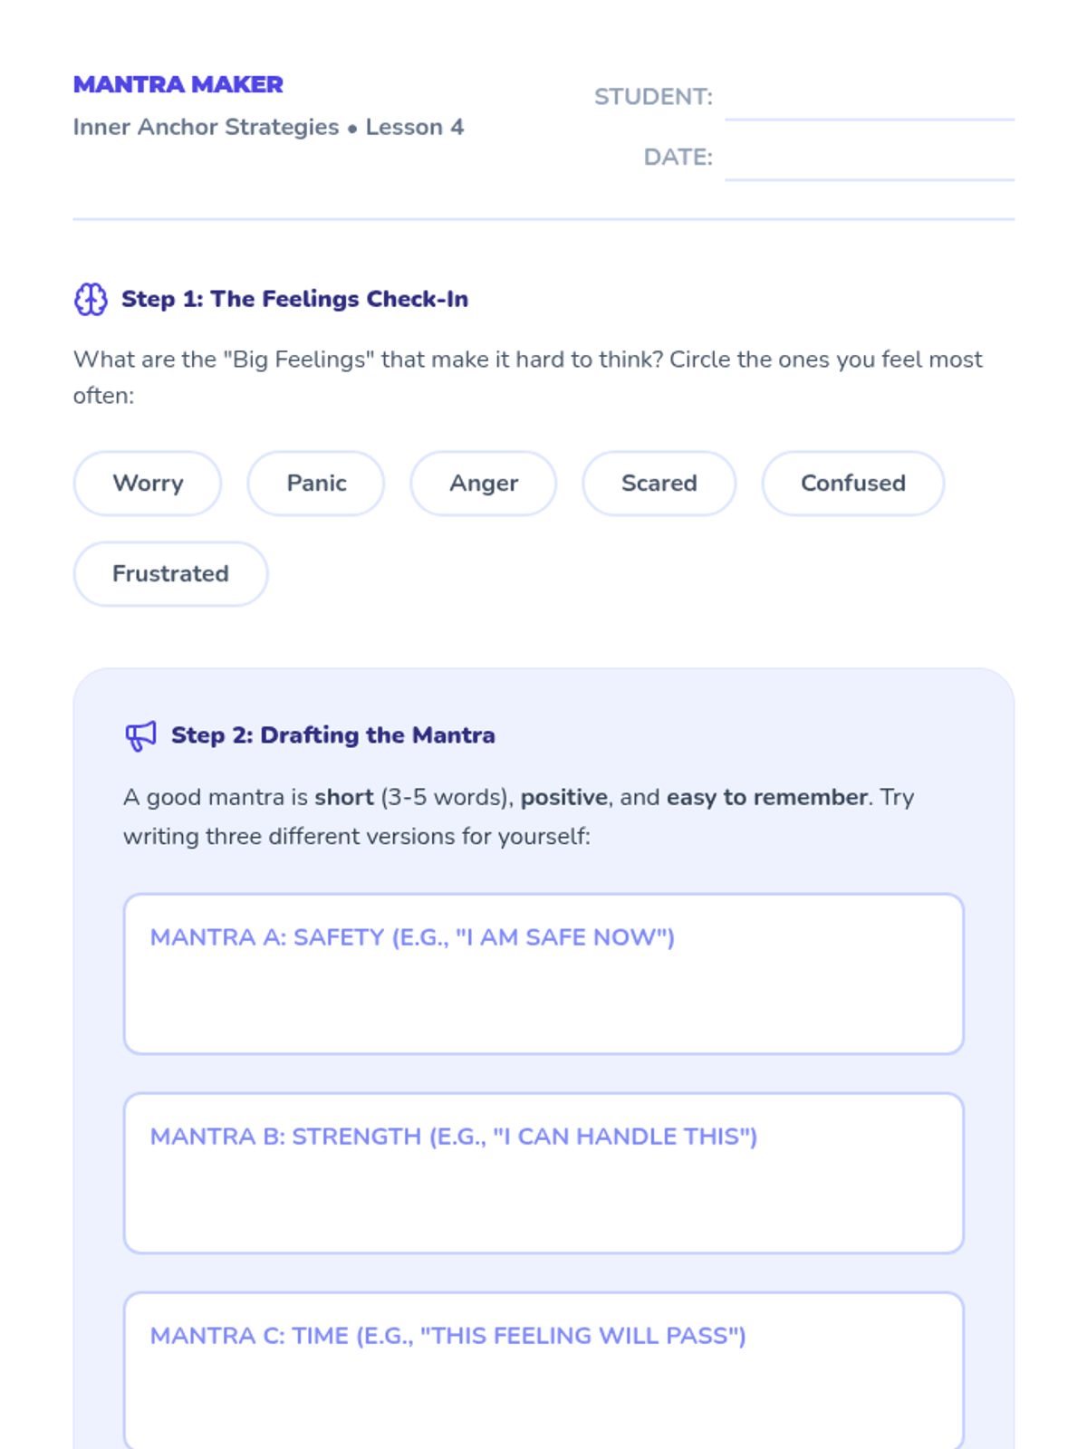Click the brain icon beside Step 1
1087x1449 pixels.
91,299
